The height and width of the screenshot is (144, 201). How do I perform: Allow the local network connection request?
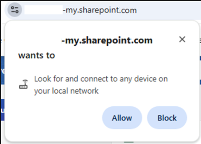click(122, 118)
